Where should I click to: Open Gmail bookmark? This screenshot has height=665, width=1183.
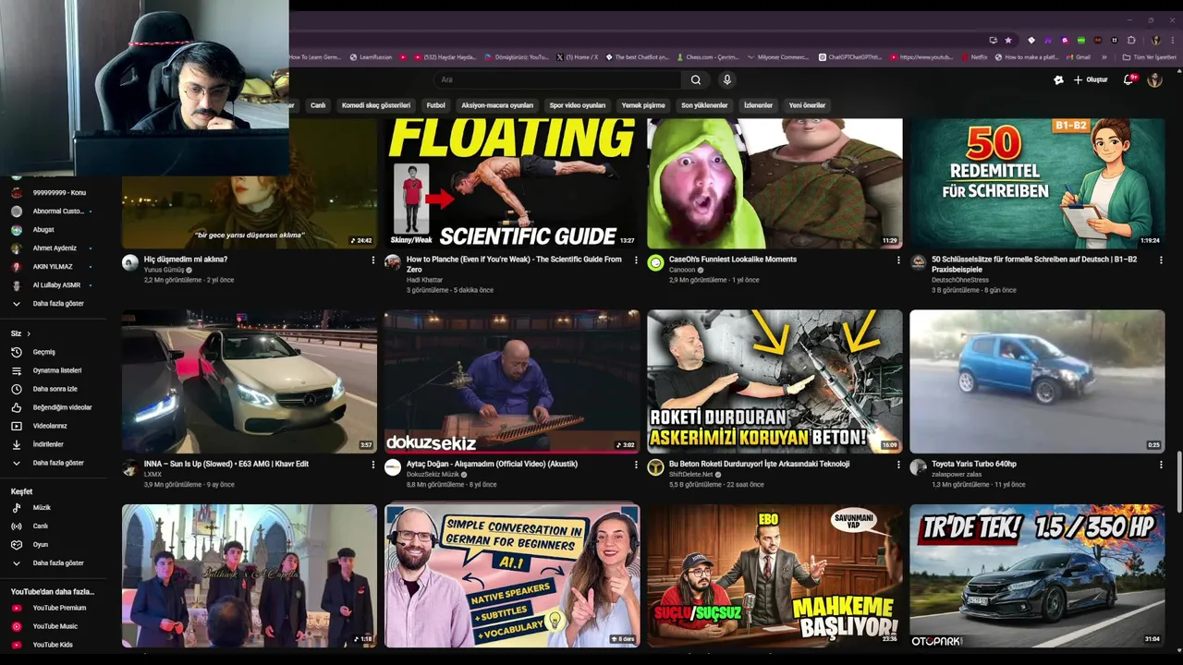pos(1077,57)
